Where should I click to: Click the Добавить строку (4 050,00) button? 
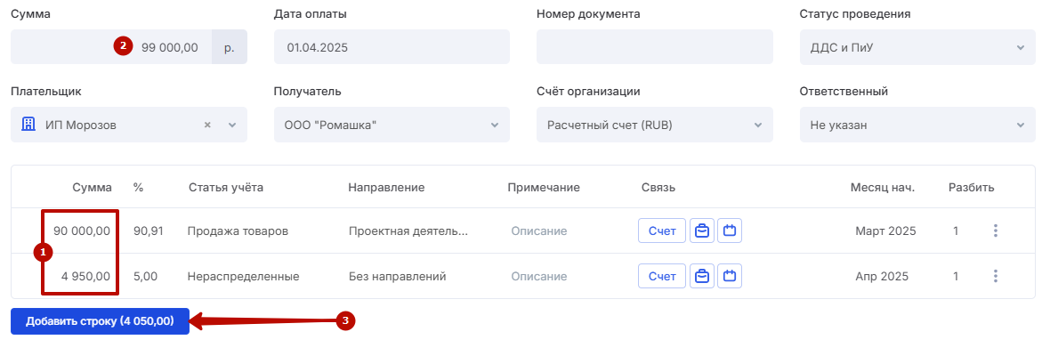pos(100,321)
